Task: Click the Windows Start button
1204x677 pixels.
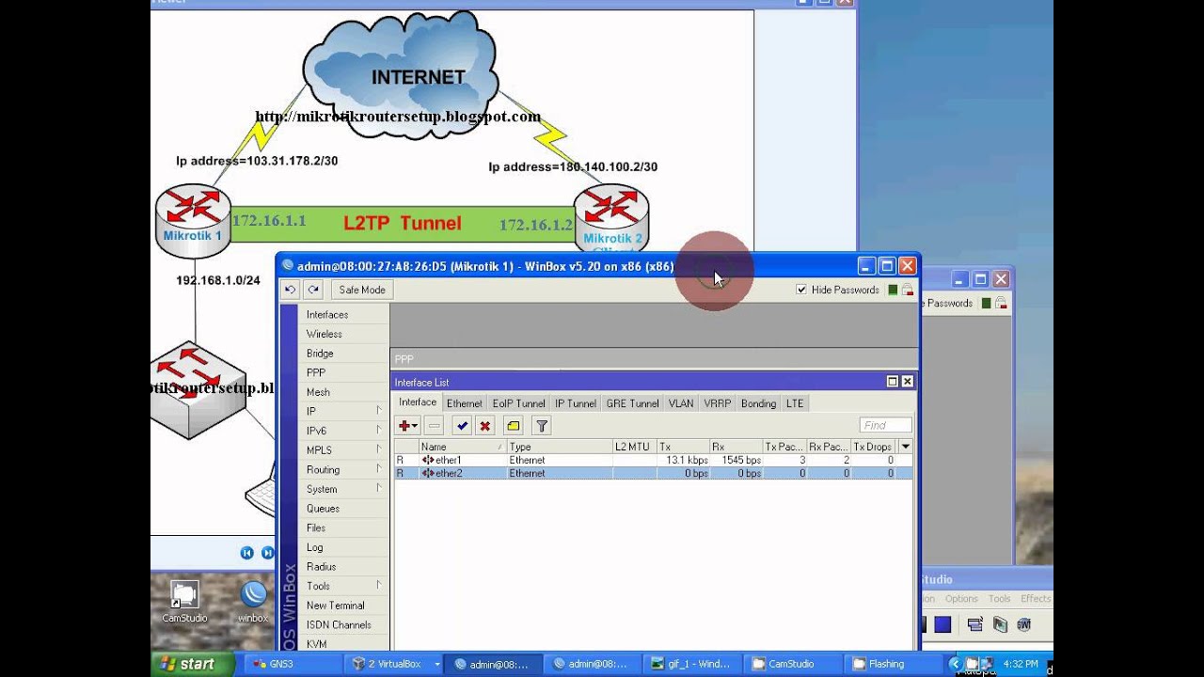Action: (192, 664)
